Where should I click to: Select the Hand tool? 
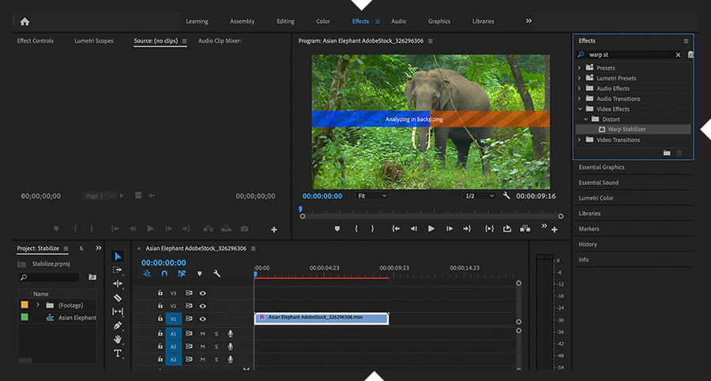coord(118,339)
